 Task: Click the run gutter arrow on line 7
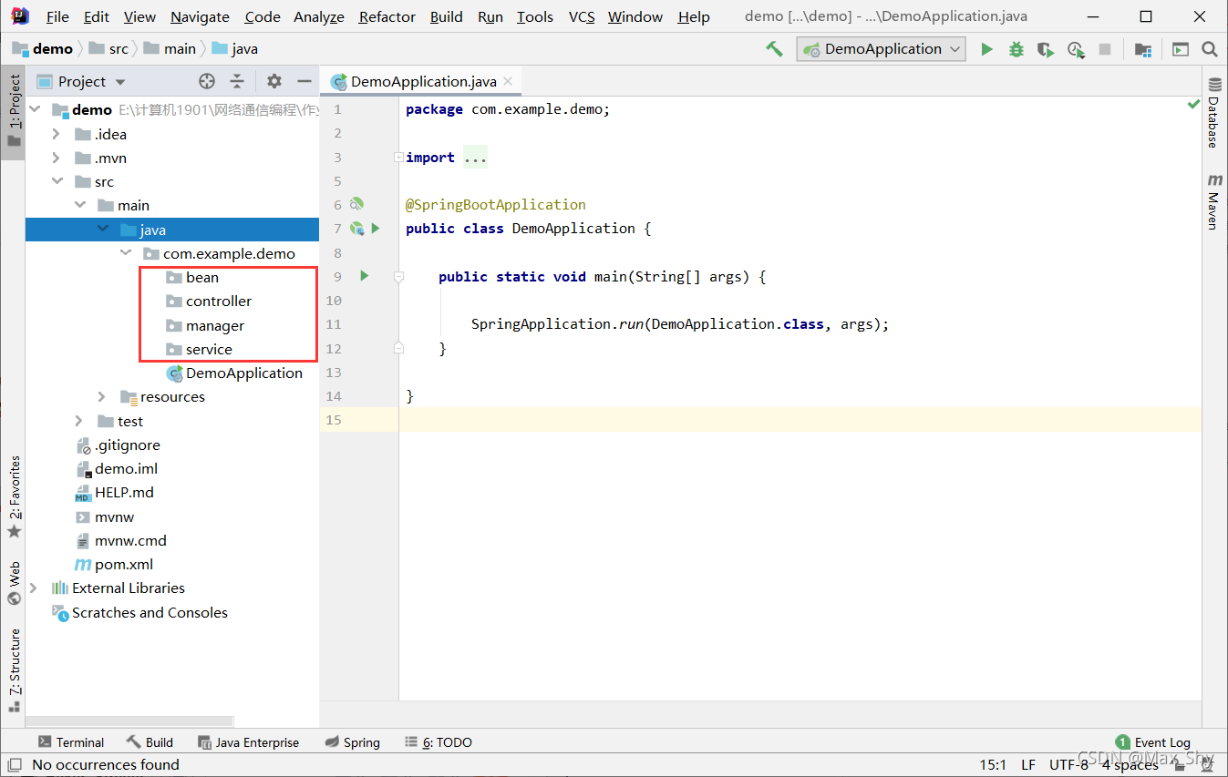pyautogui.click(x=376, y=228)
